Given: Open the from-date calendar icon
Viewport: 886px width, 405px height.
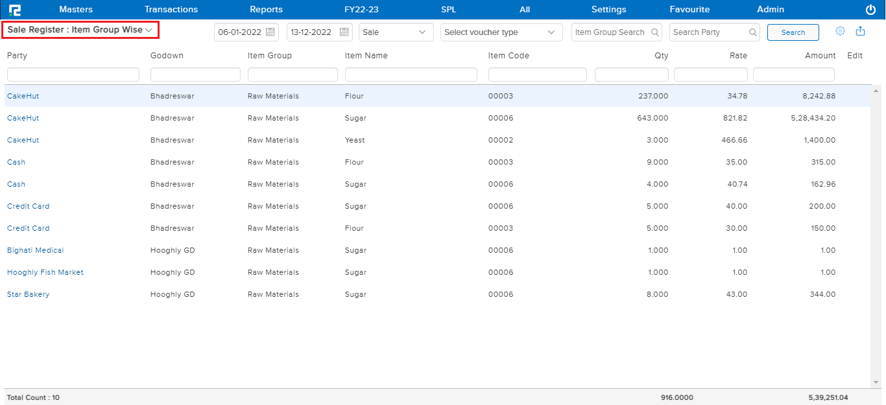Looking at the screenshot, I should [270, 32].
